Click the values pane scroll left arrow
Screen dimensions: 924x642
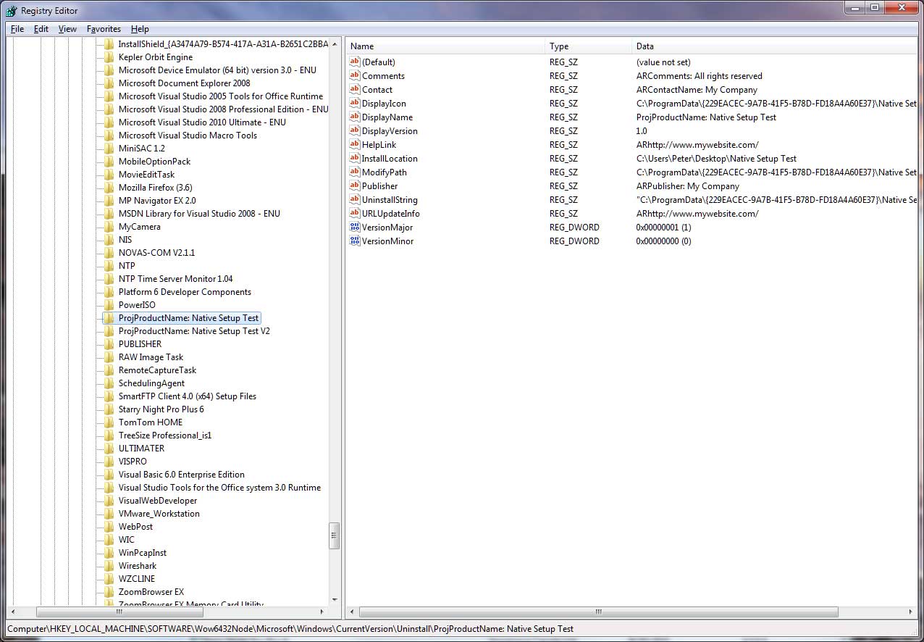[351, 612]
